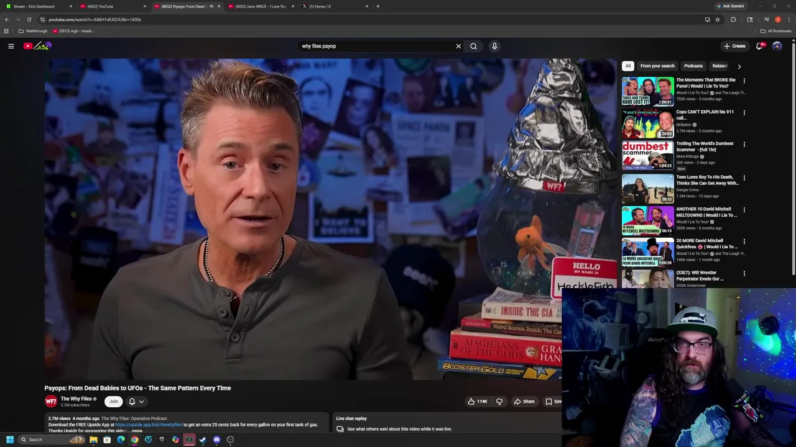Image resolution: width=796 pixels, height=447 pixels.
Task: Open Discord from the taskbar
Action: pos(216,440)
